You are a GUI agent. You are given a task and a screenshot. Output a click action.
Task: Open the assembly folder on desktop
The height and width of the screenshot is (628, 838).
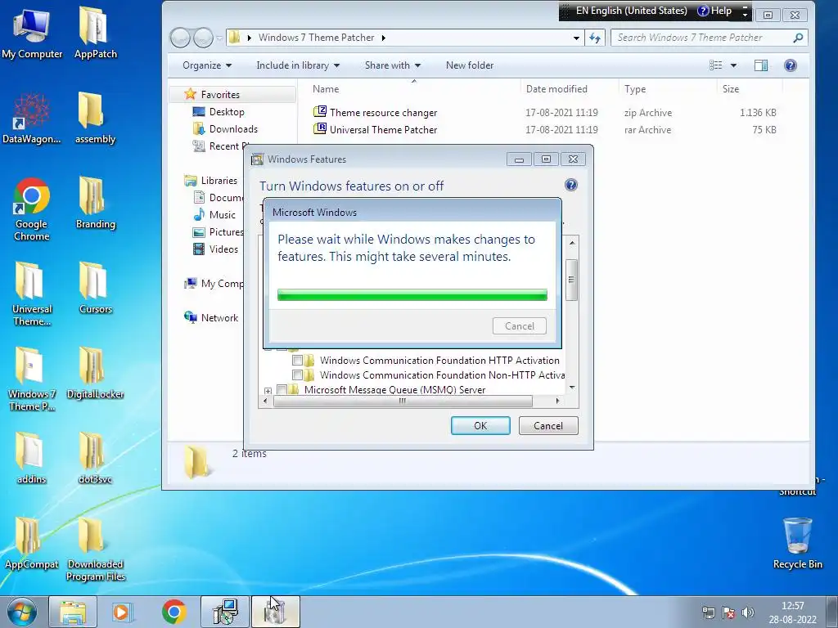[x=95, y=118]
